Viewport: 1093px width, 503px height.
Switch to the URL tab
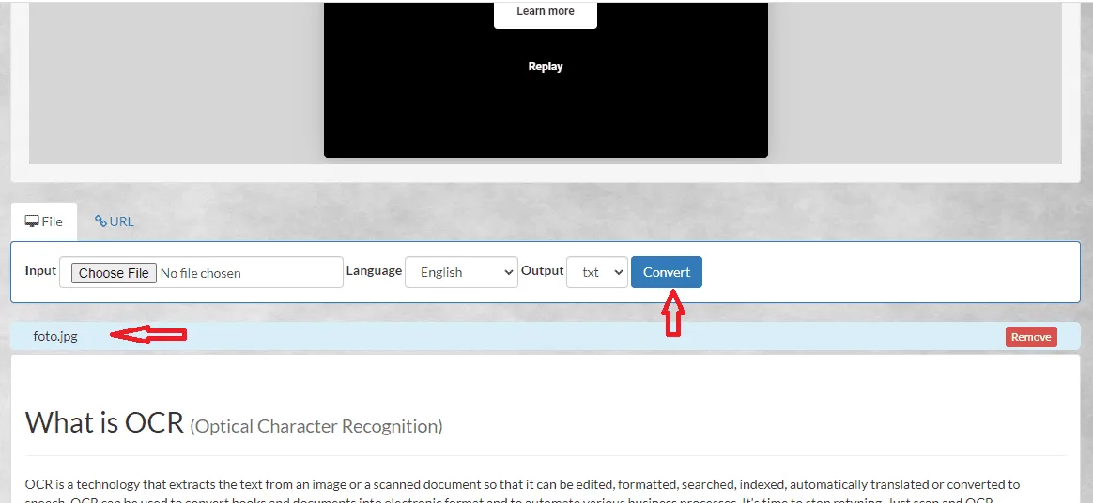pos(115,221)
